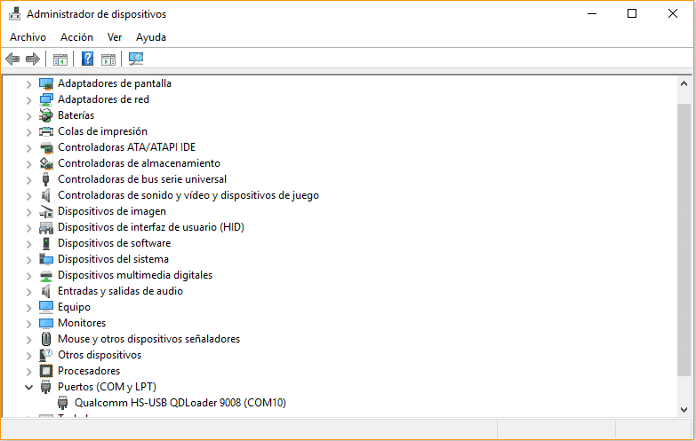Expand the Baterías node
Image resolution: width=696 pixels, height=441 pixels.
click(x=28, y=116)
